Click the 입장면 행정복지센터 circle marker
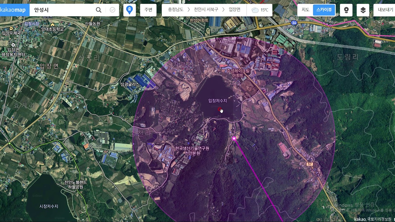 click(13, 45)
